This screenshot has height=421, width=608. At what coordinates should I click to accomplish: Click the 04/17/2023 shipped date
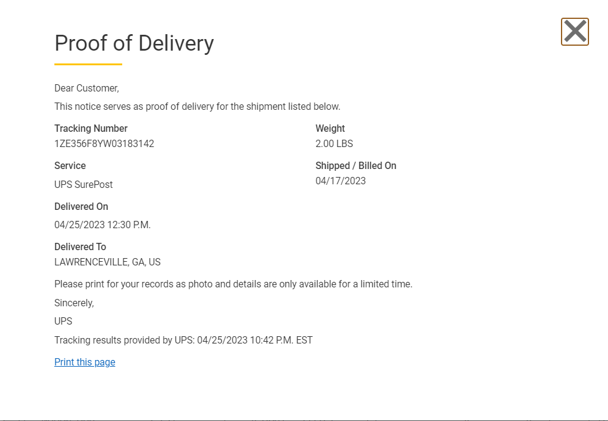tap(340, 181)
